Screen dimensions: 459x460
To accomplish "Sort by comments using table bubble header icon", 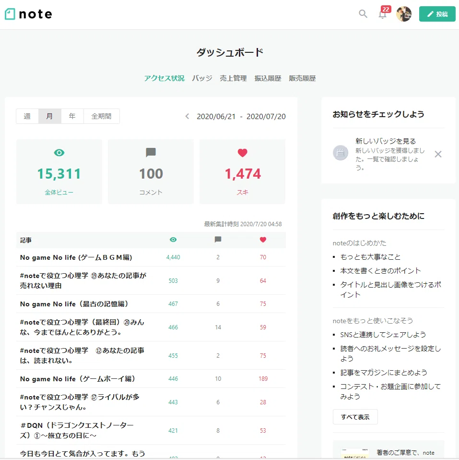I will click(218, 240).
